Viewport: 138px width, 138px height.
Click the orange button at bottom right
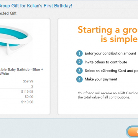[x=133, y=131]
